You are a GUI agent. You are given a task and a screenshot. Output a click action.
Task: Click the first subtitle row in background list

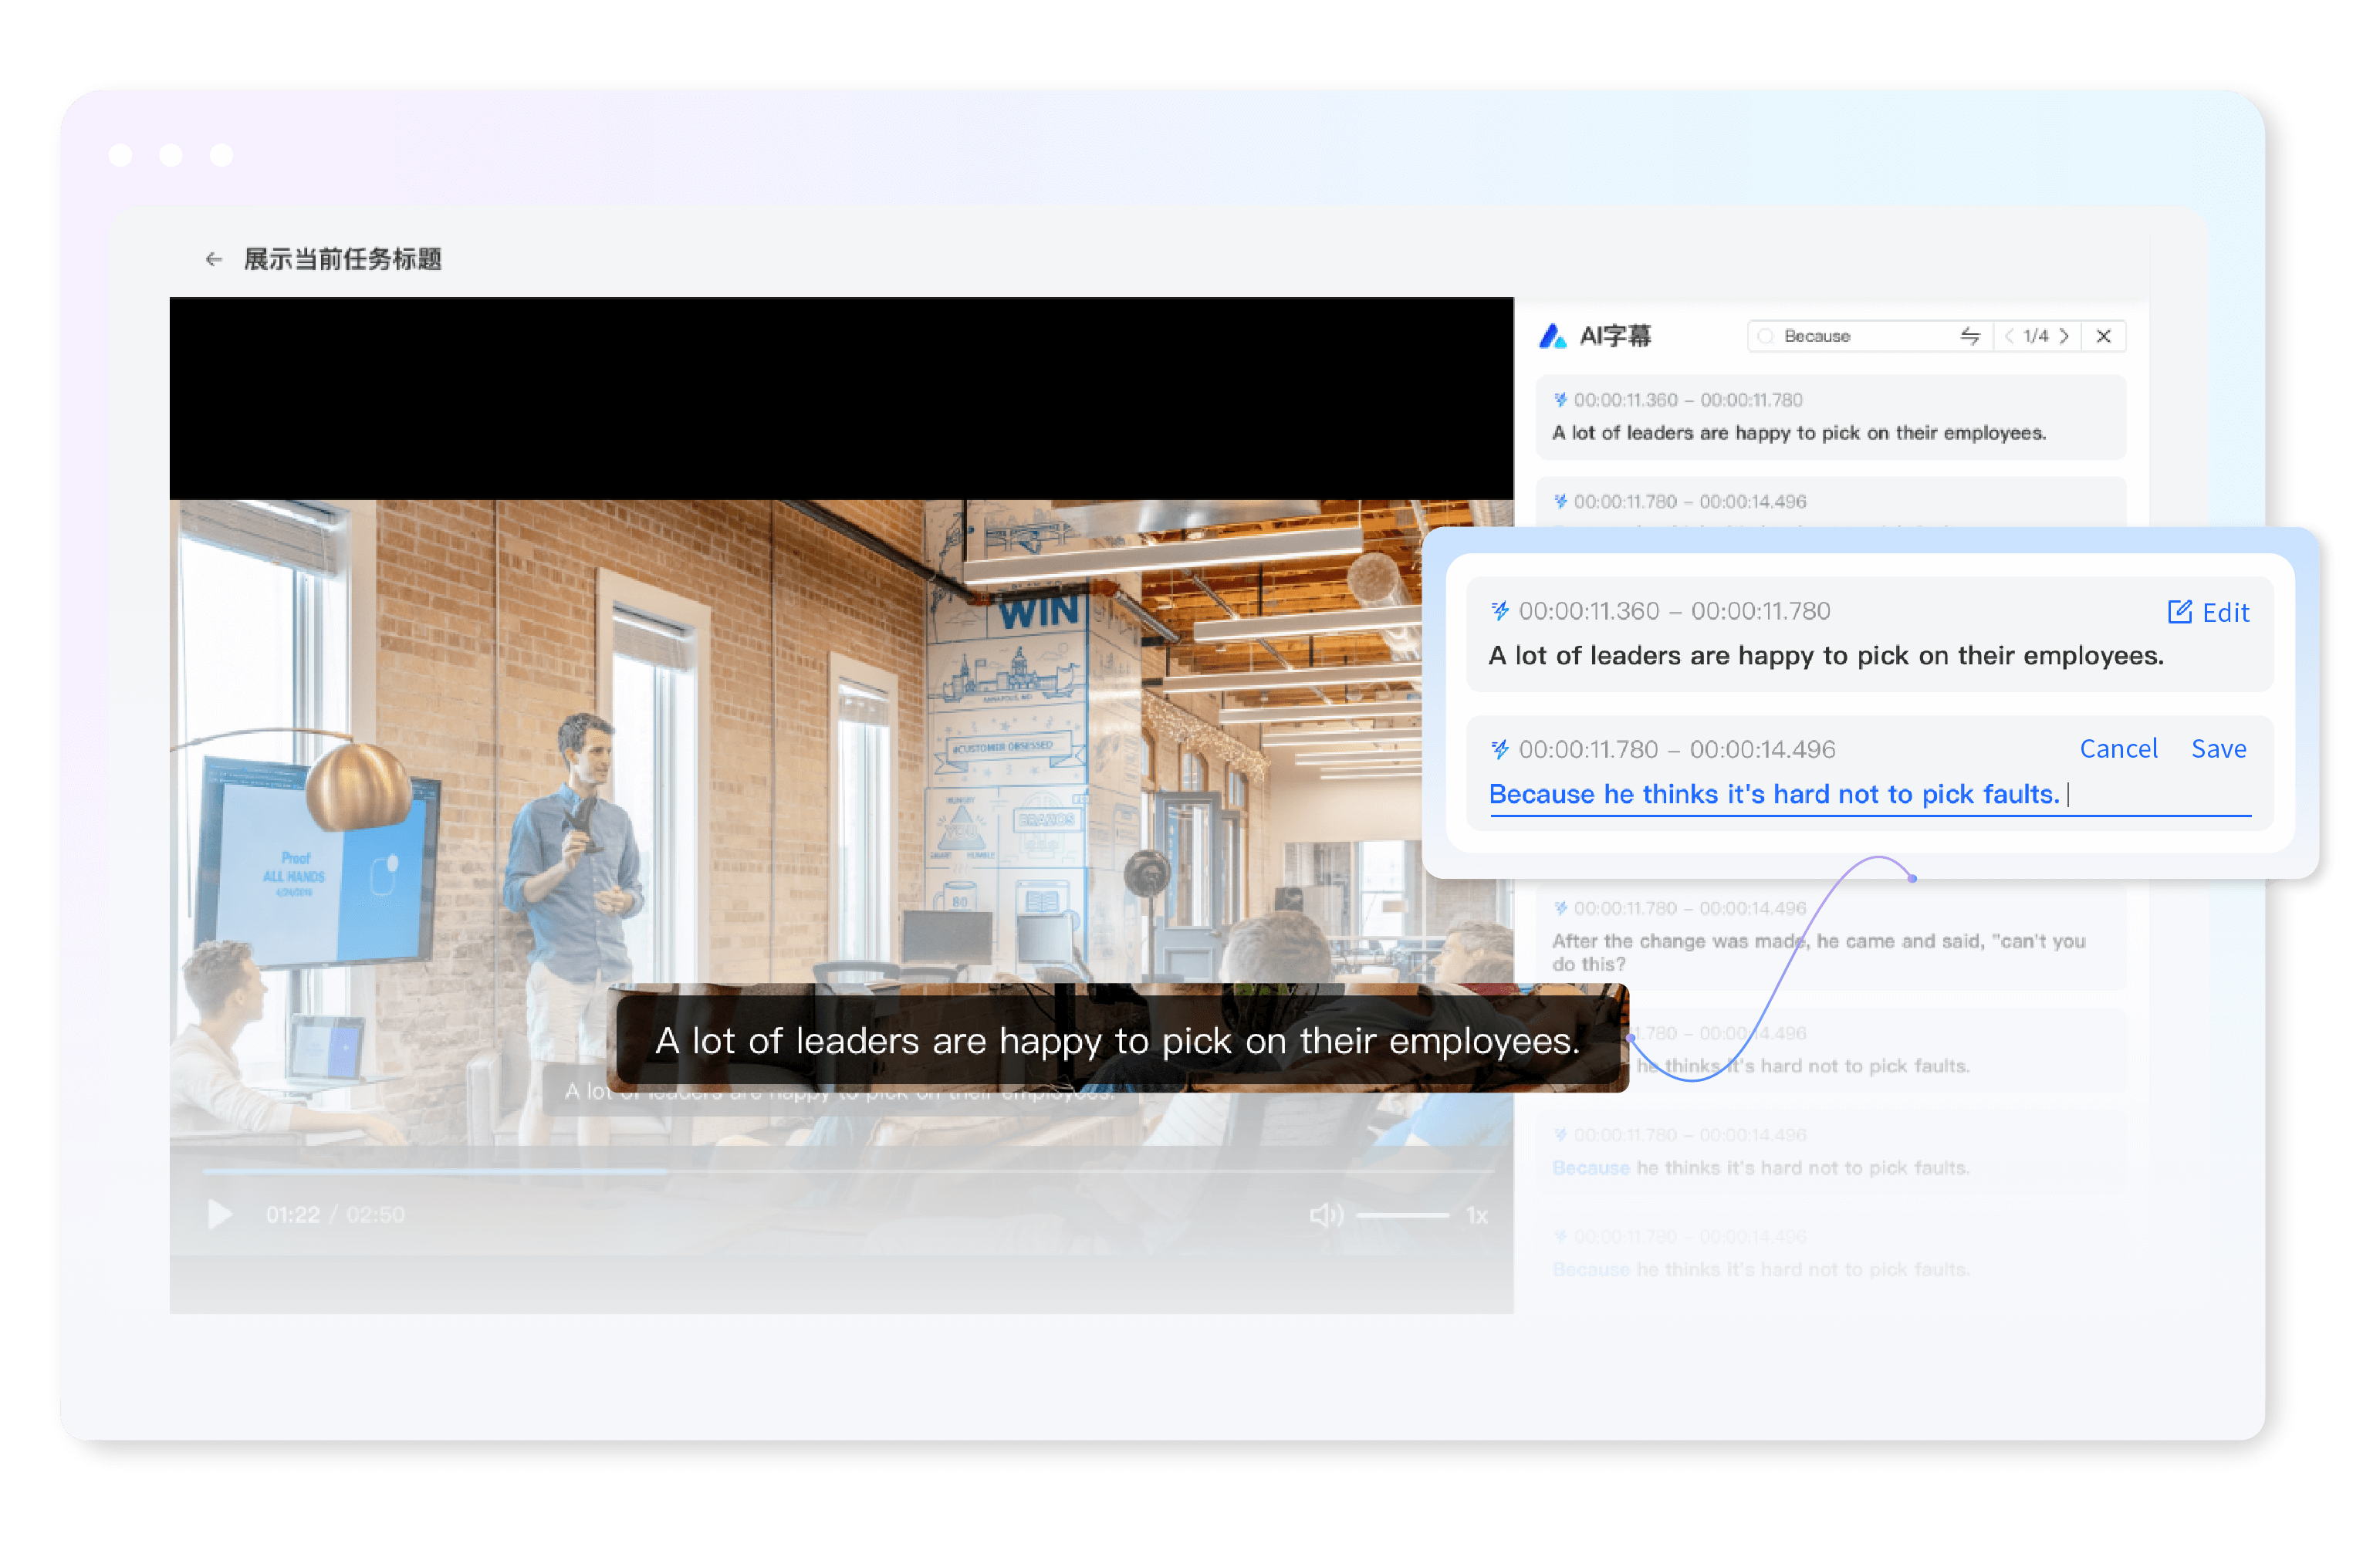1830,417
